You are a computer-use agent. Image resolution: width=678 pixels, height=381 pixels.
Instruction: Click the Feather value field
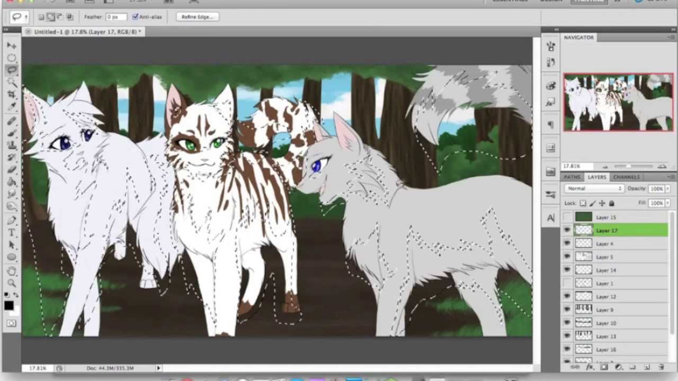pyautogui.click(x=117, y=17)
